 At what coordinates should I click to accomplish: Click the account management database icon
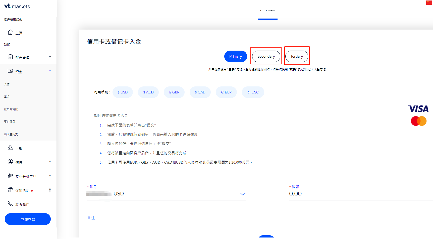pyautogui.click(x=10, y=57)
